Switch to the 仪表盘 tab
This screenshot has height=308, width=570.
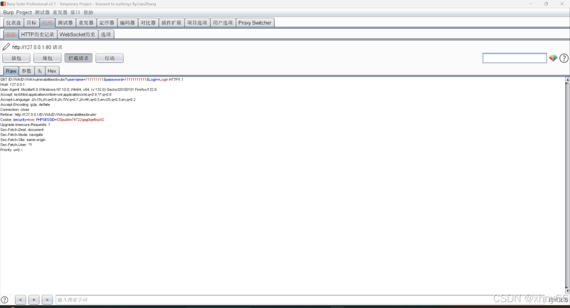(13, 23)
